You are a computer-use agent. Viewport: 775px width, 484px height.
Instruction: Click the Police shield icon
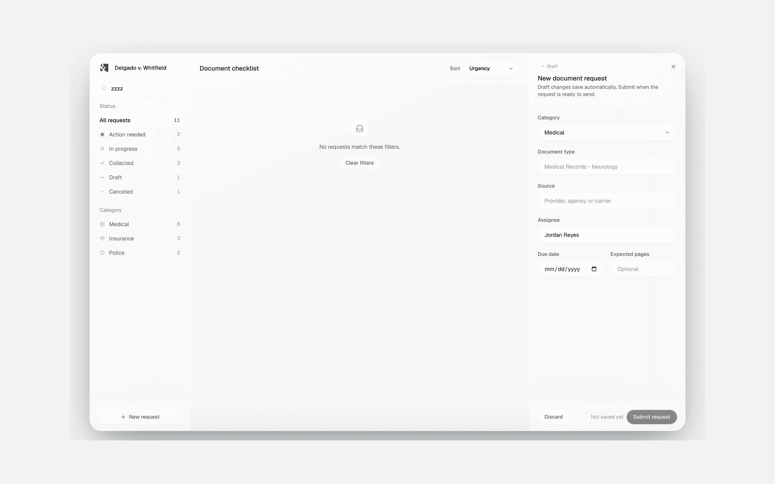click(x=102, y=253)
